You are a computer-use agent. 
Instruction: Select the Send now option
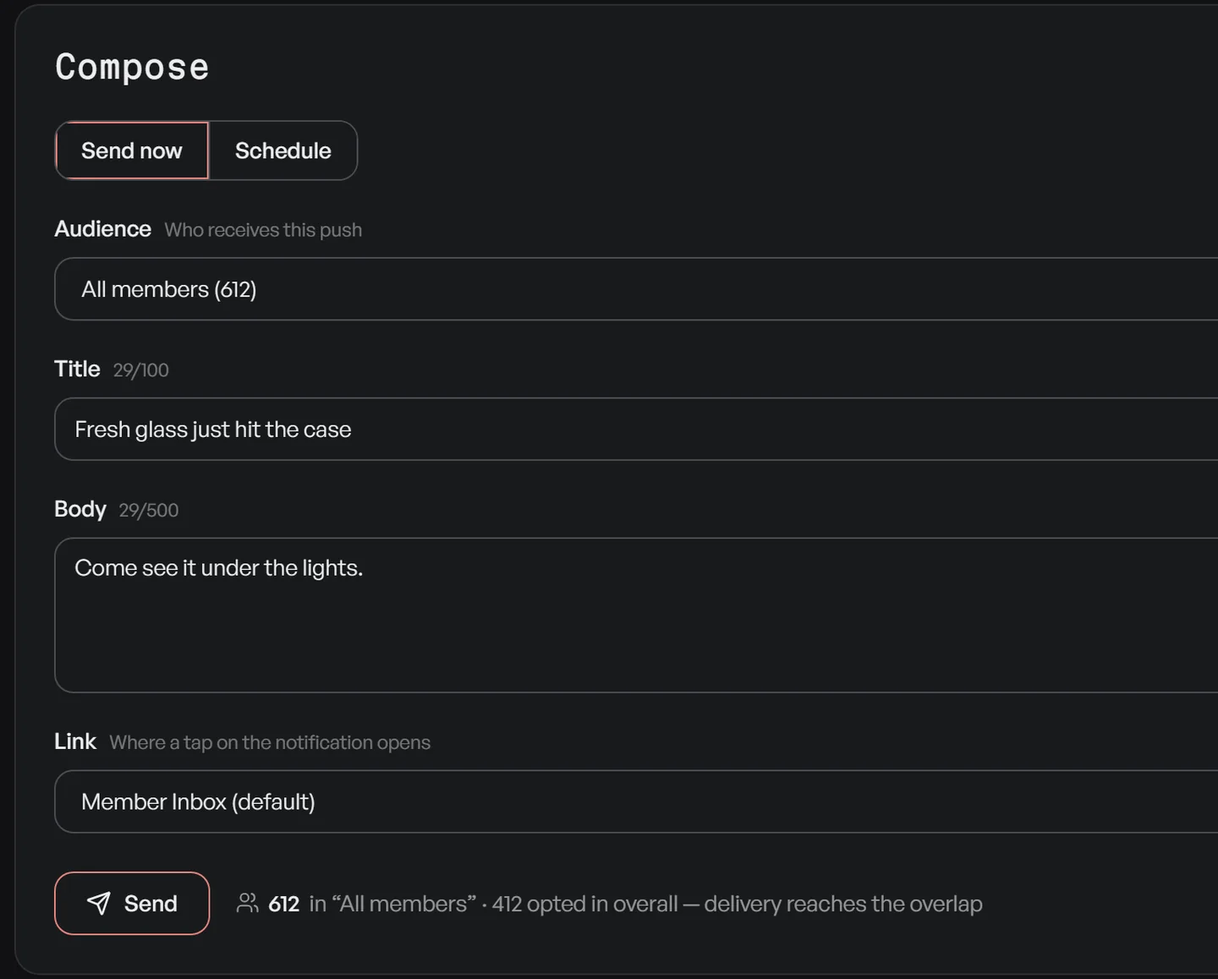132,150
